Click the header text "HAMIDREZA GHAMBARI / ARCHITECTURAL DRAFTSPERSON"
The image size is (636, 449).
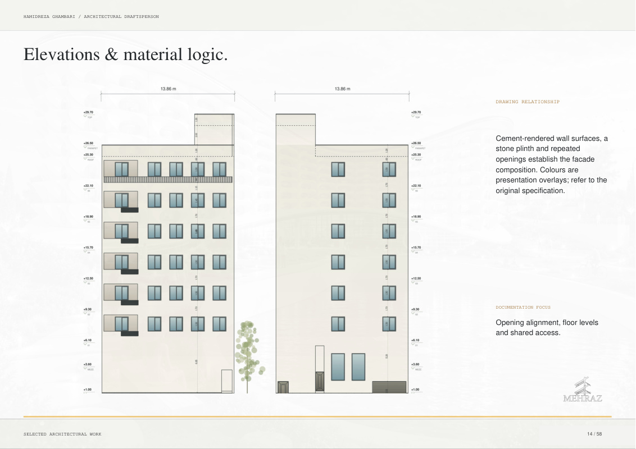point(91,17)
